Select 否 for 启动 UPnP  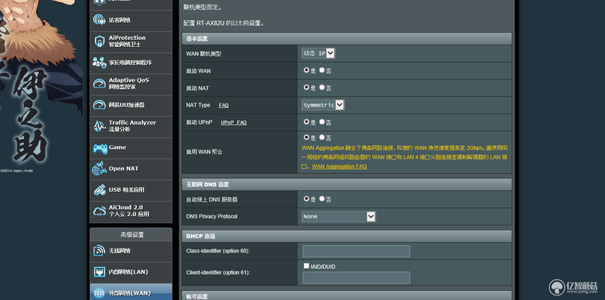322,122
